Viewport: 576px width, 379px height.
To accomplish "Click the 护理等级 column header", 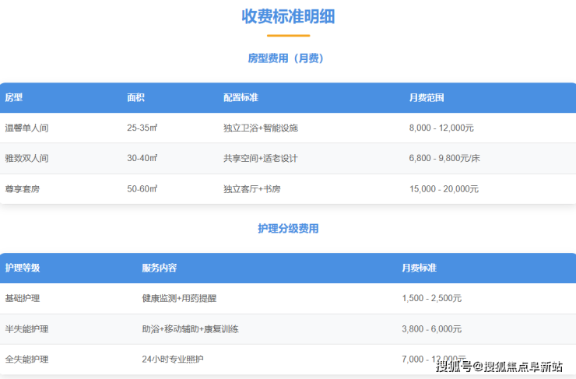I will [x=23, y=268].
